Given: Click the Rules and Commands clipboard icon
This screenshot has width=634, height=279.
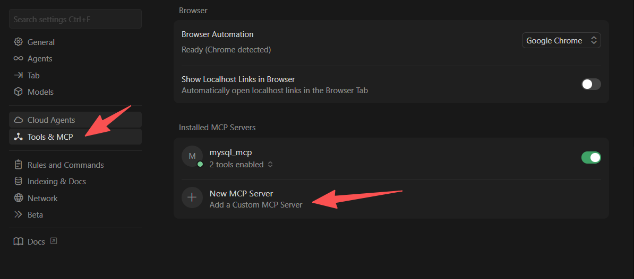Looking at the screenshot, I should coord(19,165).
